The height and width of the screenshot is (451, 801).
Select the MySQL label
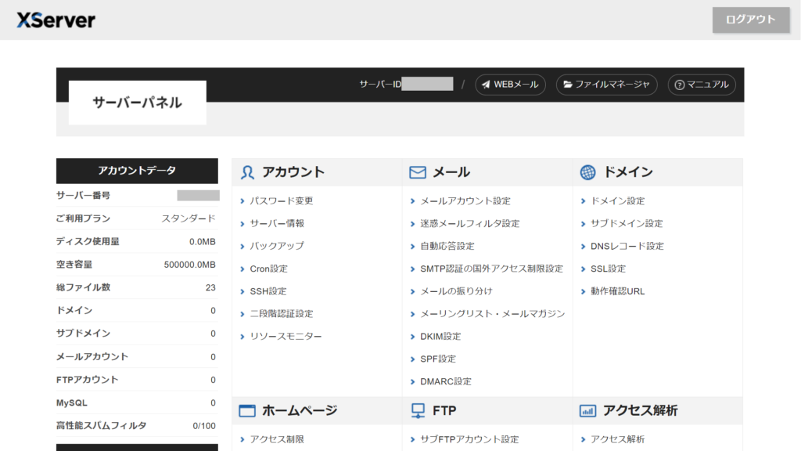71,403
